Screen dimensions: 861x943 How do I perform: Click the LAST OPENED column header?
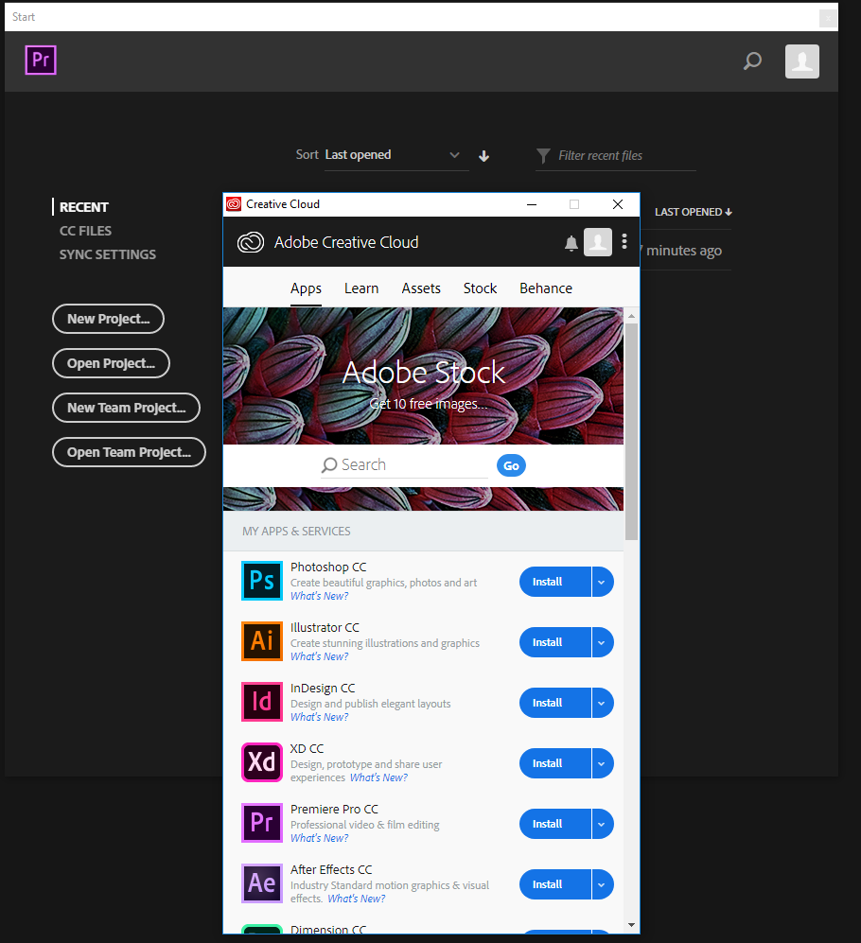click(694, 212)
